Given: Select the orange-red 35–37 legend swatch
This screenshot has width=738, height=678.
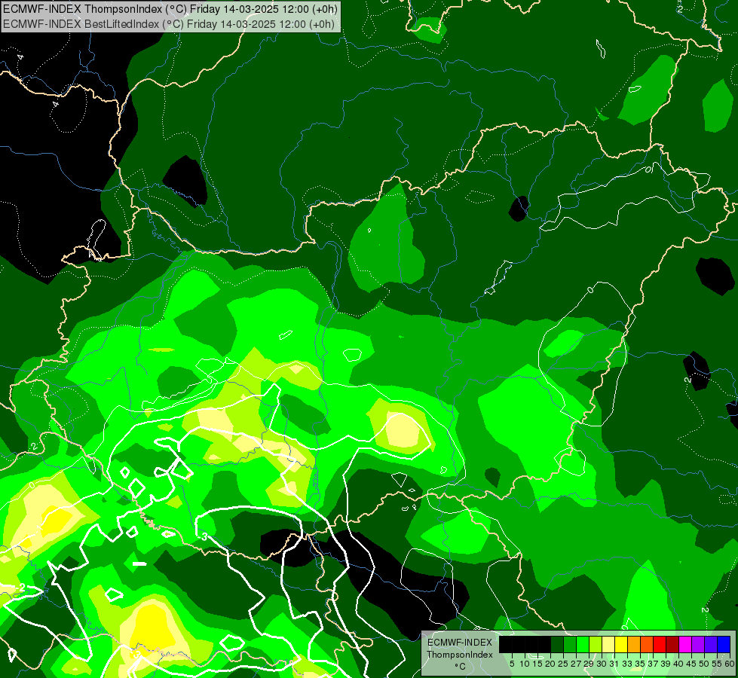Looking at the screenshot, I should pyautogui.click(x=647, y=644).
